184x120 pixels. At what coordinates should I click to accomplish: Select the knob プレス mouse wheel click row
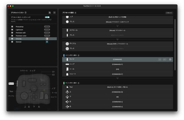(118, 22)
